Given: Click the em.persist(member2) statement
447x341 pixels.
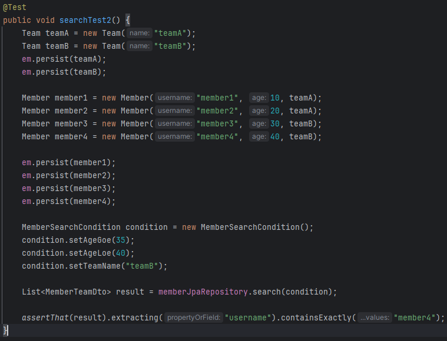Looking at the screenshot, I should click(x=69, y=176).
